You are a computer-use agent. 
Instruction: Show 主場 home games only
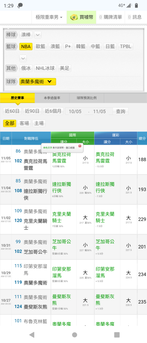pyautogui.click(x=39, y=123)
